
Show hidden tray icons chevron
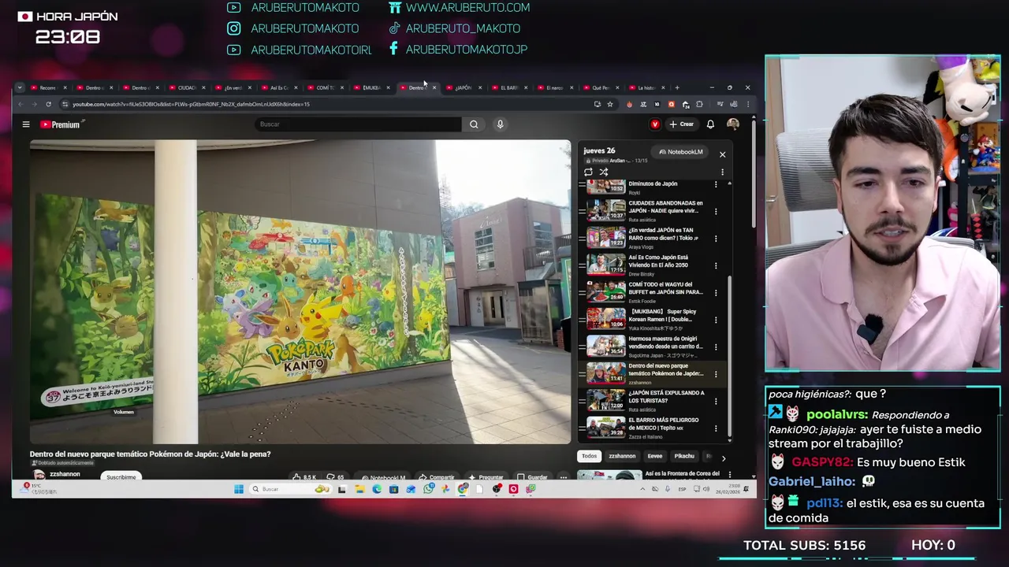point(642,489)
